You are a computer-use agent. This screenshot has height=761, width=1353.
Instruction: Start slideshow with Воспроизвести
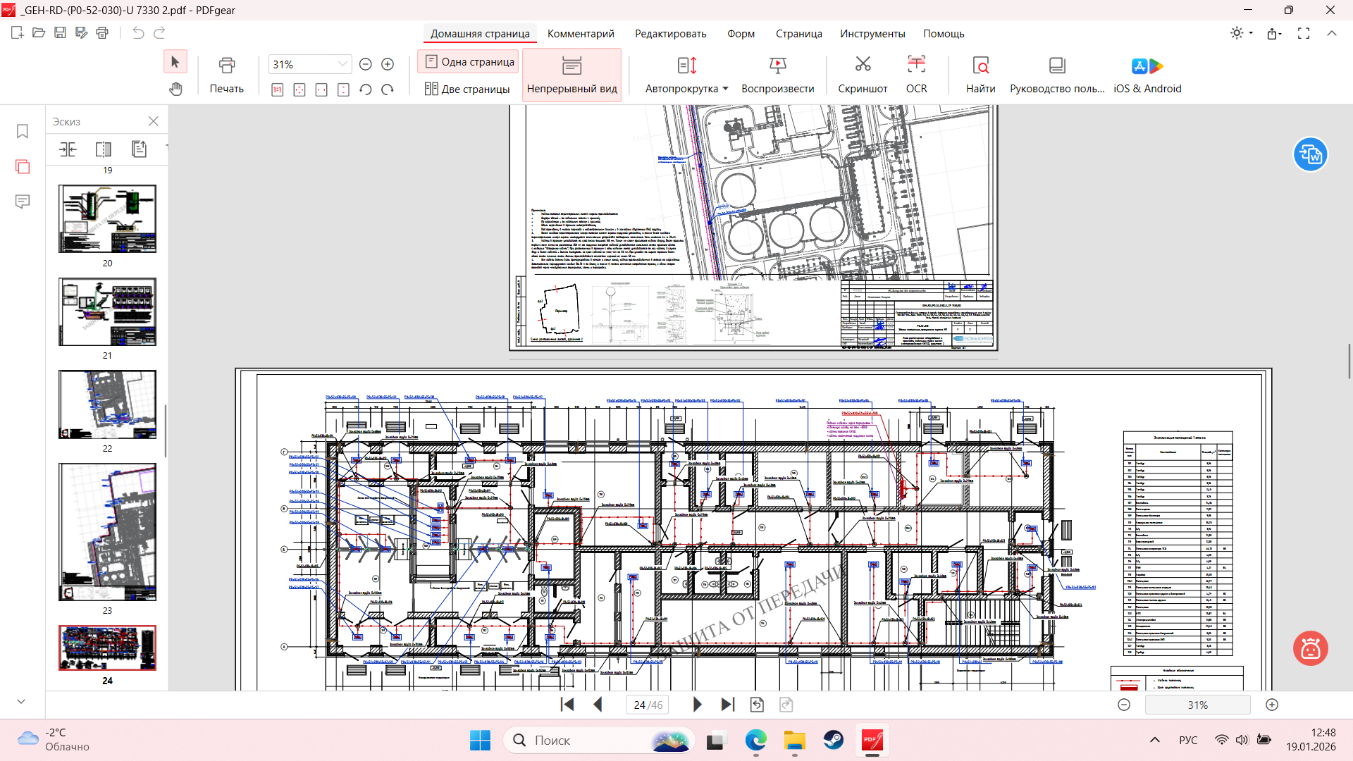pos(777,66)
